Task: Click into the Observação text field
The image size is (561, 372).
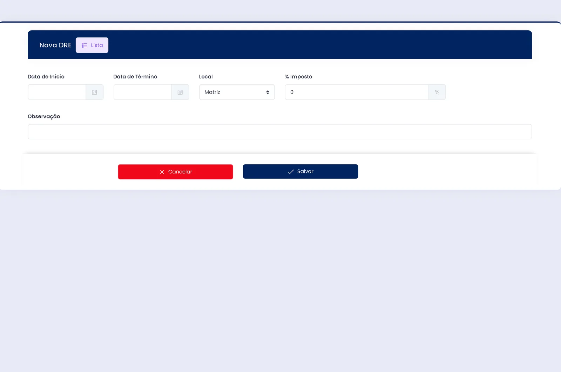Action: click(x=280, y=132)
